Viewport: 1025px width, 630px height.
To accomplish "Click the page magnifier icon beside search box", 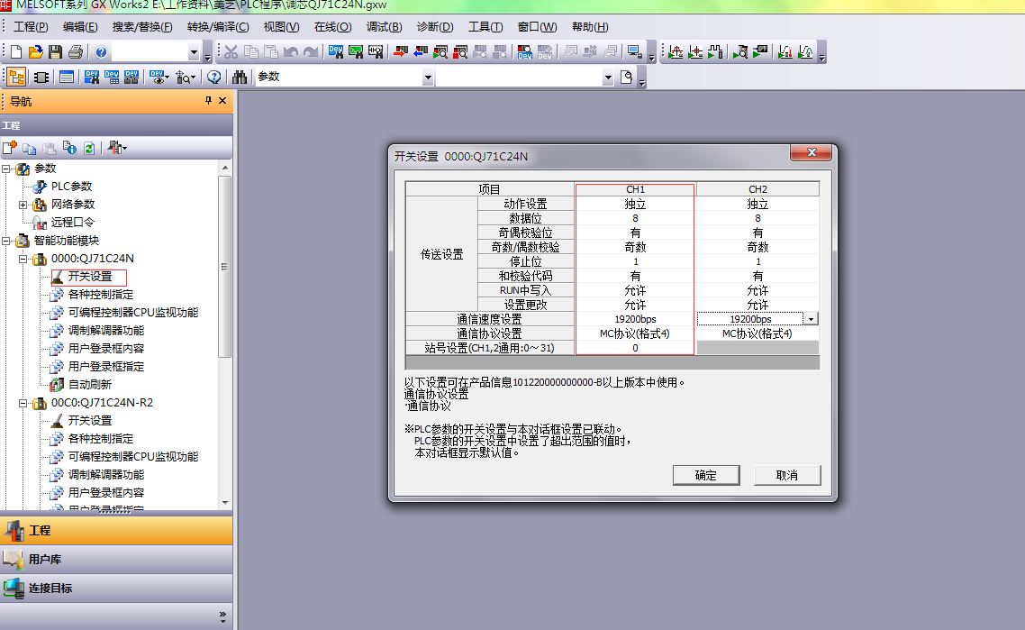I will click(x=626, y=78).
